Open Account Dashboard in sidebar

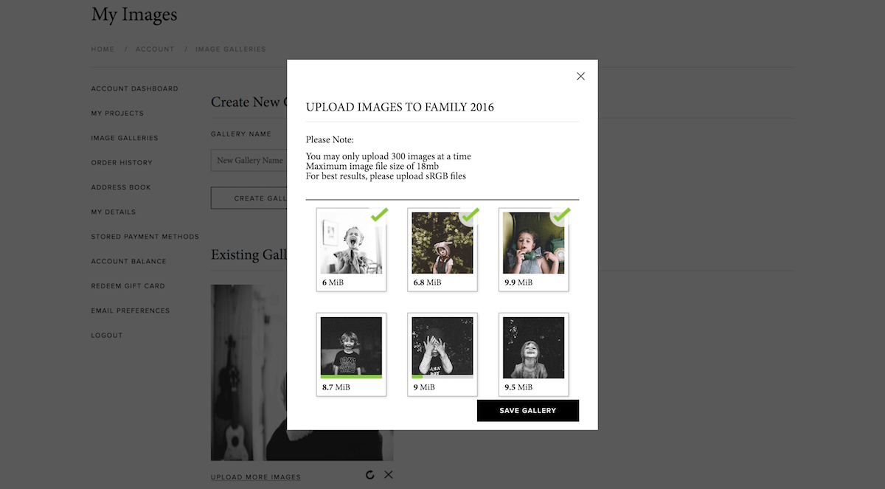pos(134,89)
